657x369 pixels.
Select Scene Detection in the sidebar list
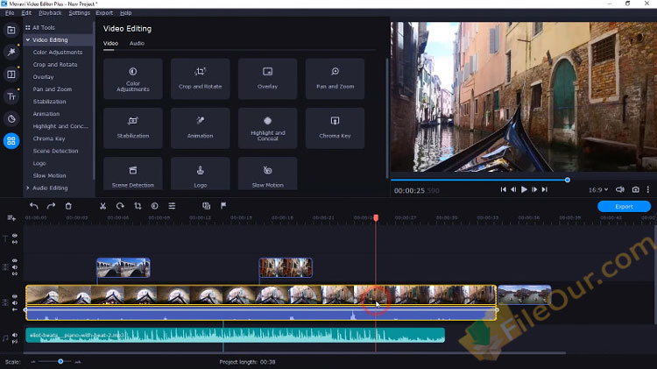(55, 151)
